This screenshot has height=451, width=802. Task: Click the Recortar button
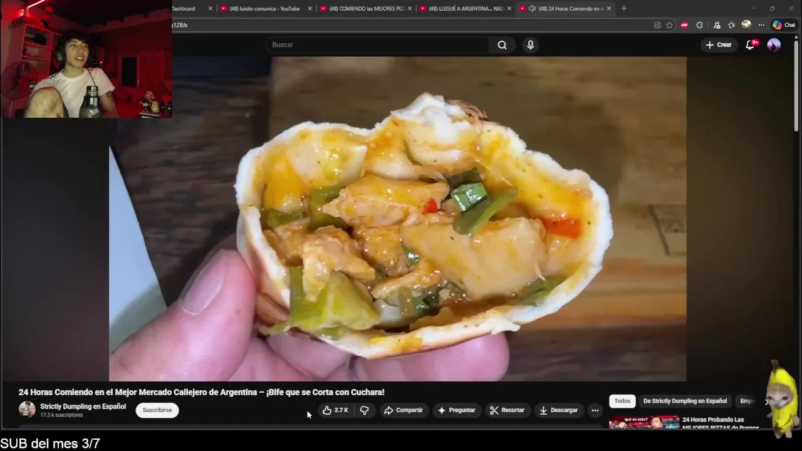(507, 410)
